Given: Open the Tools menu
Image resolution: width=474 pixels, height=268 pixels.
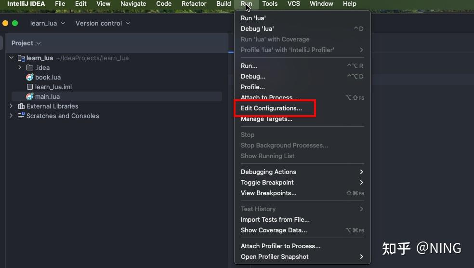Looking at the screenshot, I should tap(270, 4).
